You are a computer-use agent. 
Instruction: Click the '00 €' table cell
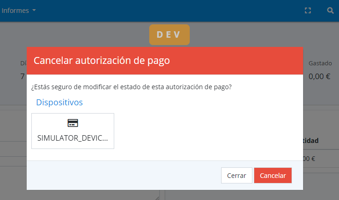point(309,159)
